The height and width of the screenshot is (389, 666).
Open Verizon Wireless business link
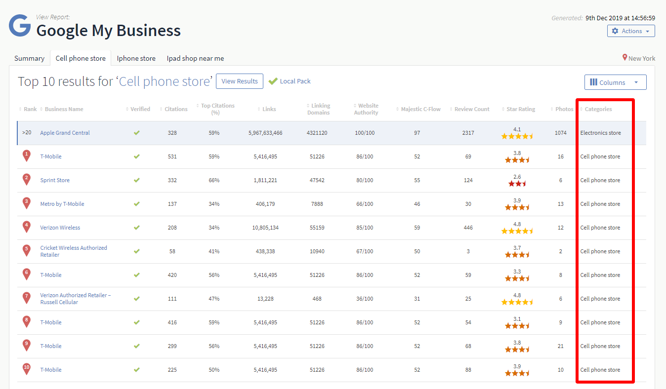(x=60, y=228)
